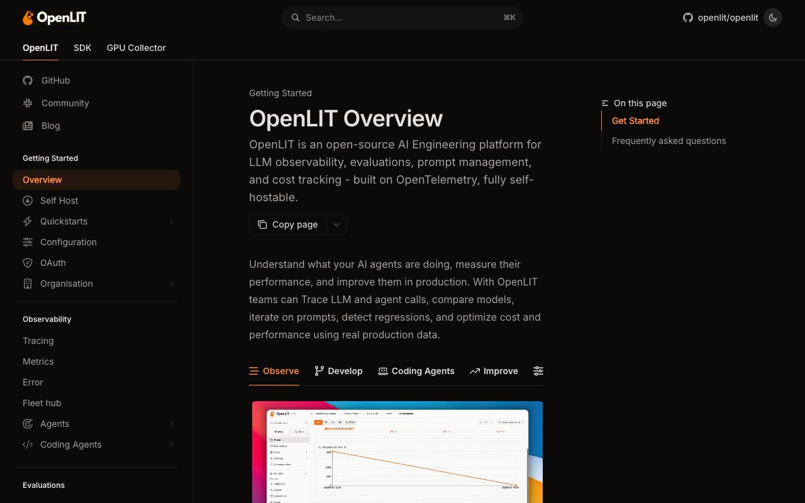Screen dimensions: 805x503
Task: Click the Community Slack icon
Action: coord(28,103)
